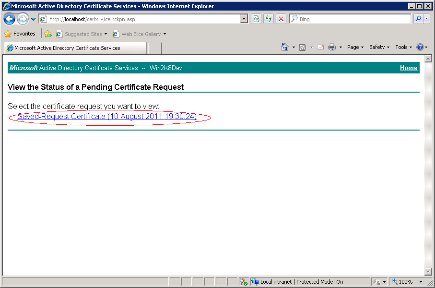Maximize the Internet Explorer window
Image resolution: width=435 pixels, height=288 pixels.
[x=420, y=6]
